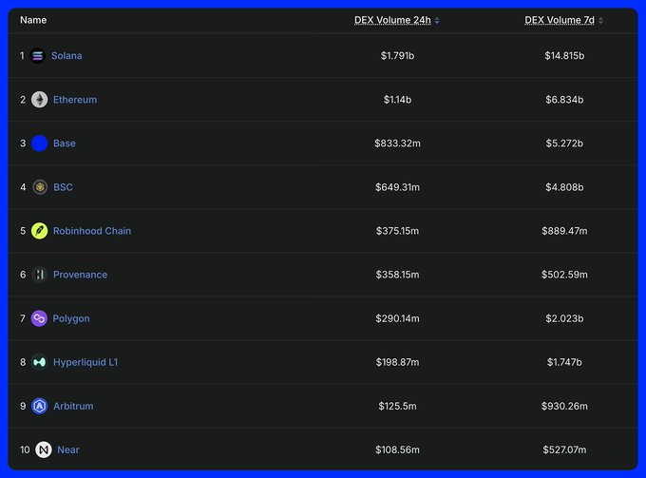Open the Polygon chain link
Image resolution: width=646 pixels, height=478 pixels.
(71, 318)
